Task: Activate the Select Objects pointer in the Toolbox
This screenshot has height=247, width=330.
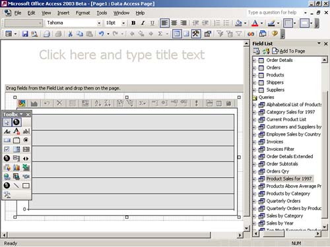Action: pyautogui.click(x=7, y=123)
